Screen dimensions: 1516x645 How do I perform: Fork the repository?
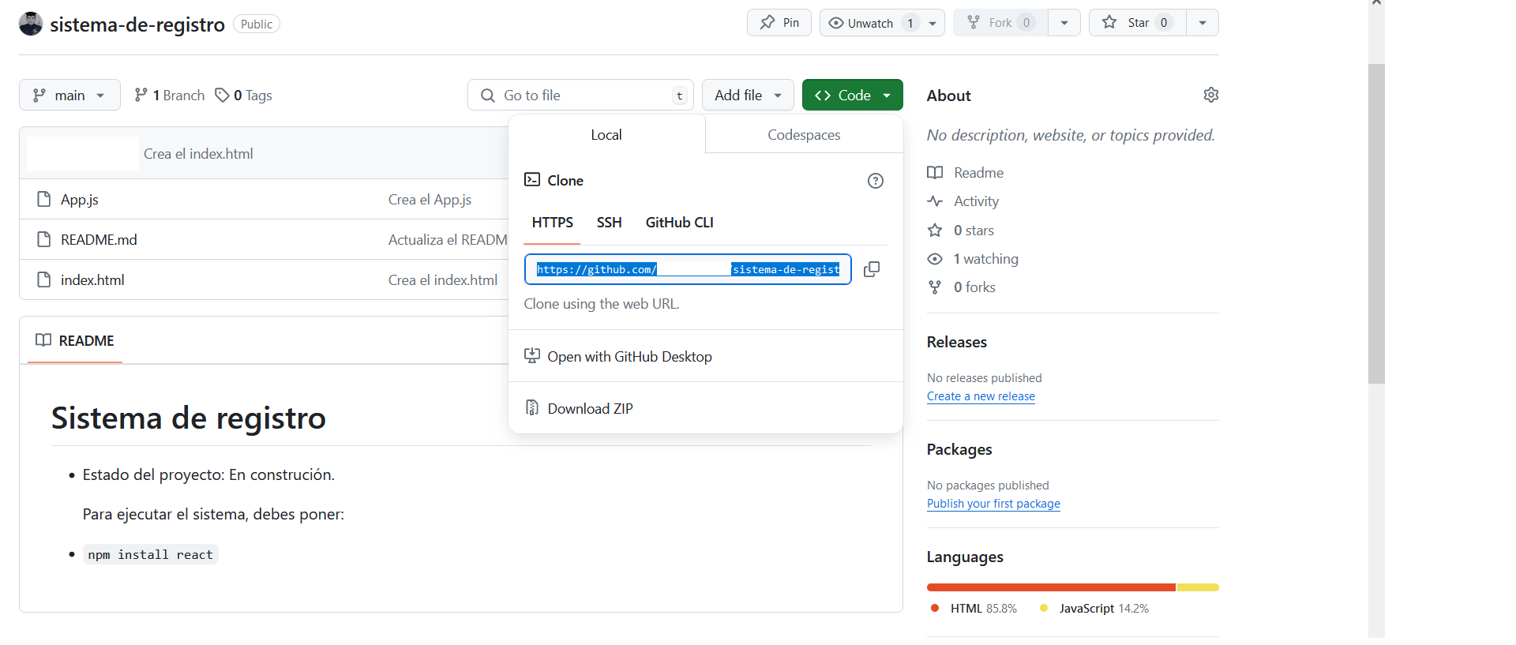coord(1000,23)
